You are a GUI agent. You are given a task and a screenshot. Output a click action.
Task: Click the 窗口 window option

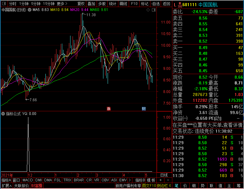click(16, 180)
